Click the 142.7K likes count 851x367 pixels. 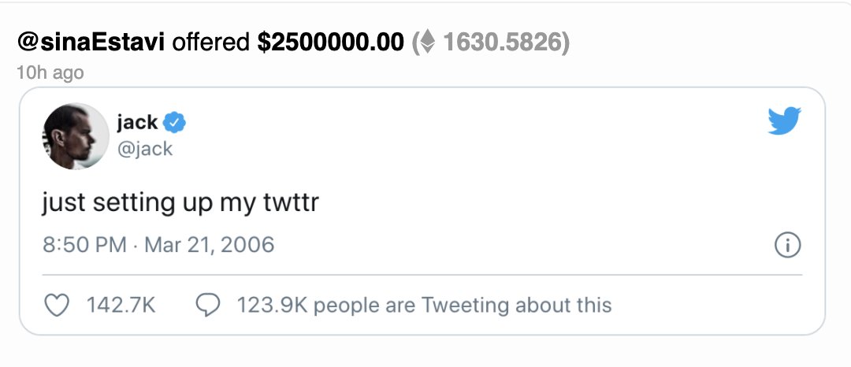point(121,305)
